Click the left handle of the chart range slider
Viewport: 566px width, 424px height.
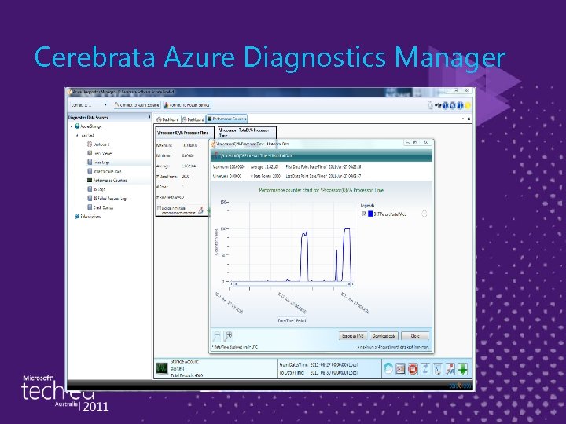tap(235, 284)
